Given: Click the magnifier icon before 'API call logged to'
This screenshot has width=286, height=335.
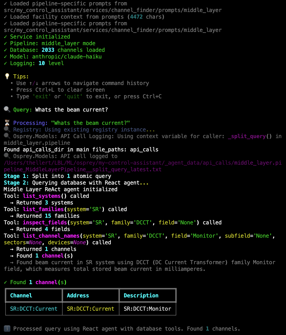Looking at the screenshot, I should (7, 156).
